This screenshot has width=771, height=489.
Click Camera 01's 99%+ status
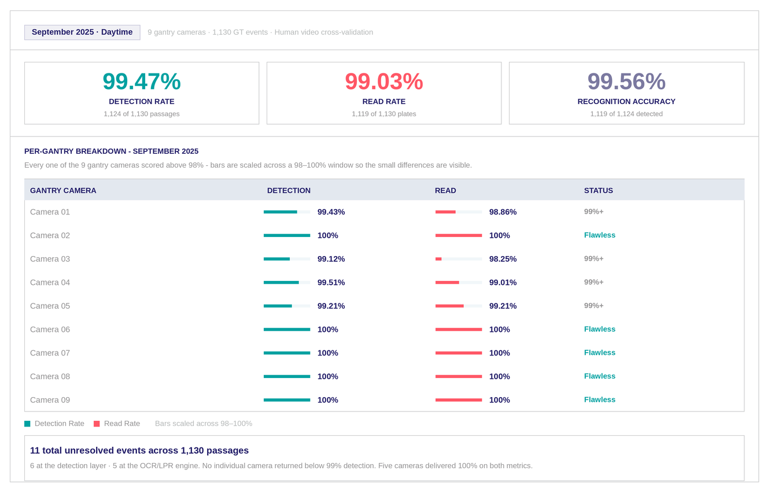click(593, 212)
